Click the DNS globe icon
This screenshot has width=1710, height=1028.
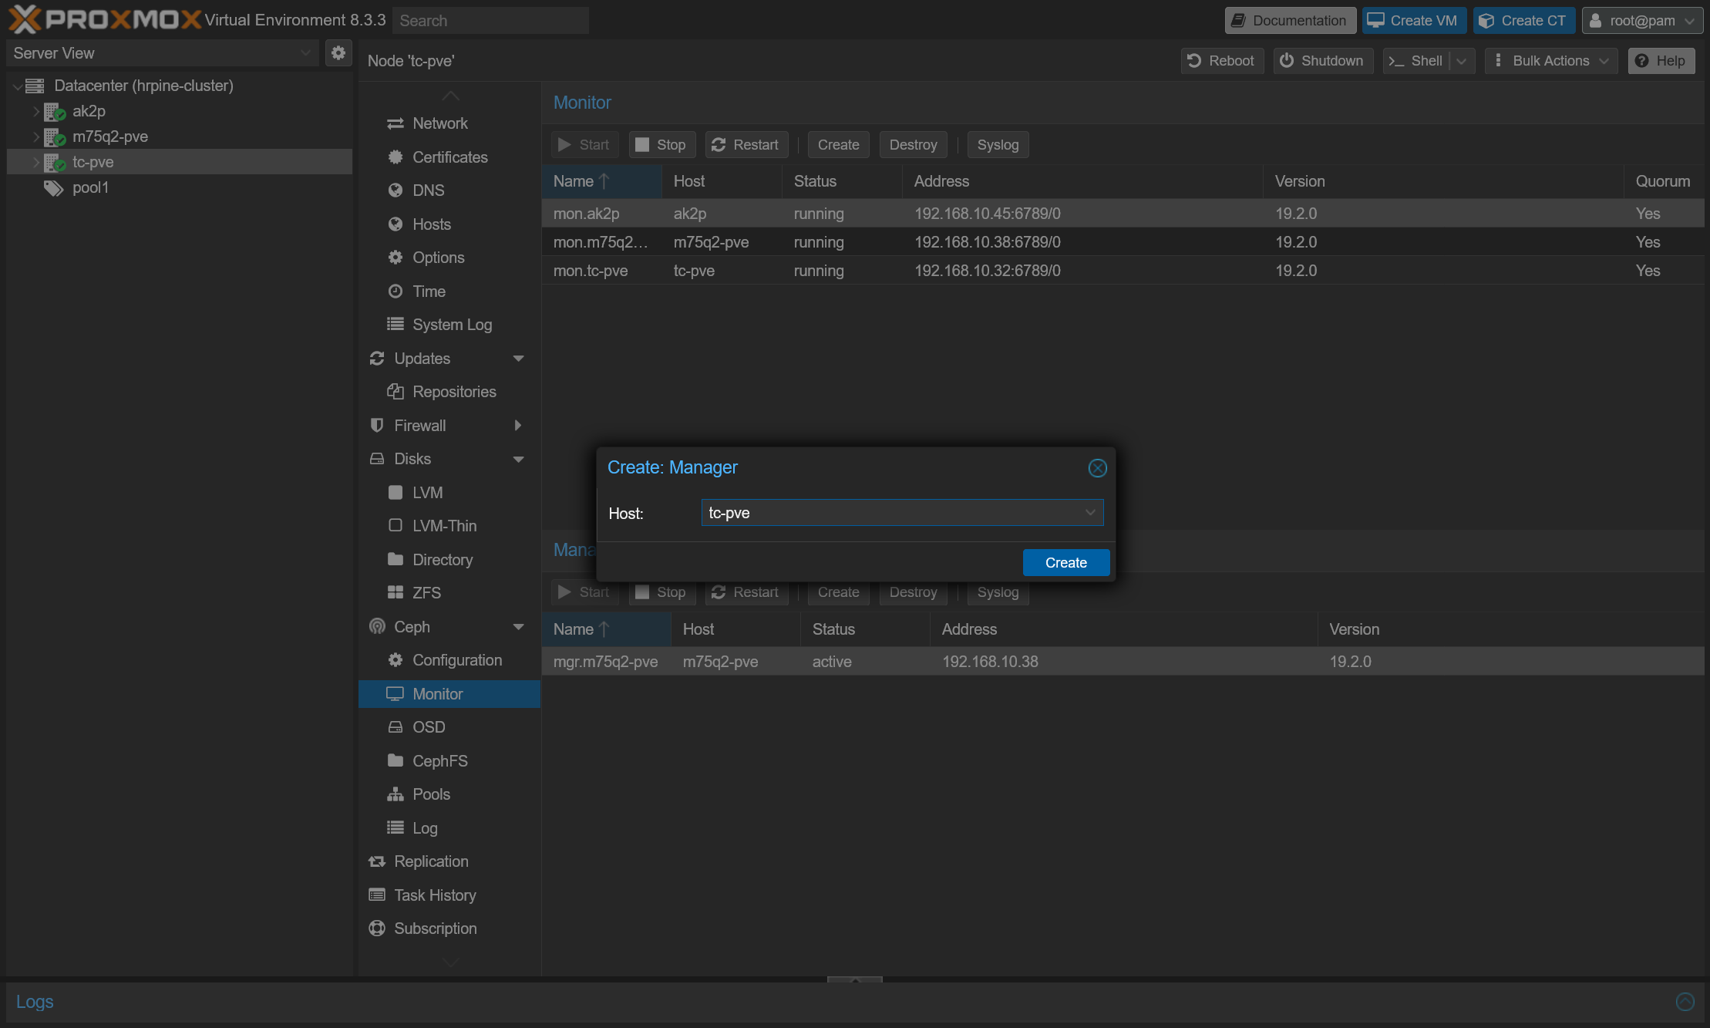[396, 190]
